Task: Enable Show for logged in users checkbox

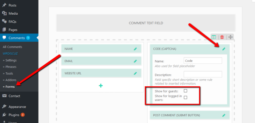Action: (x=186, y=98)
